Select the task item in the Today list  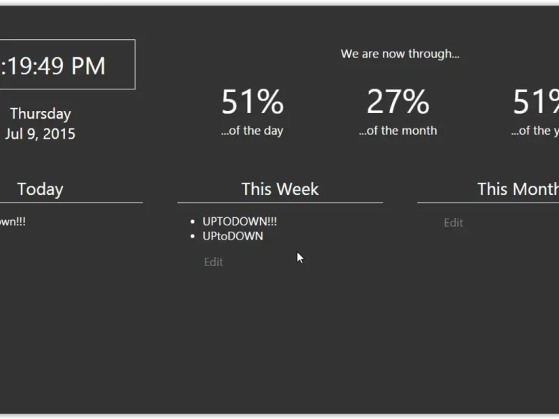tap(13, 221)
